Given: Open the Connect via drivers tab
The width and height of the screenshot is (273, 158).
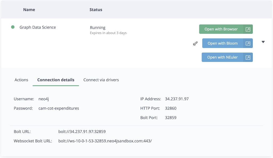Looking at the screenshot, I should click(x=101, y=80).
